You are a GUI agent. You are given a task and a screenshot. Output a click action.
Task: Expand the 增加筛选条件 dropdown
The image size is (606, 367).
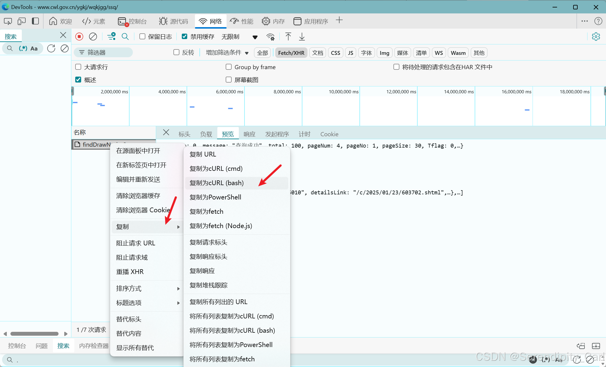(x=227, y=53)
